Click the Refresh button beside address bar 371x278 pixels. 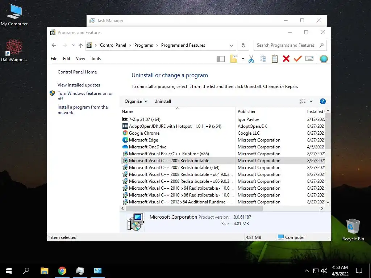tap(243, 45)
